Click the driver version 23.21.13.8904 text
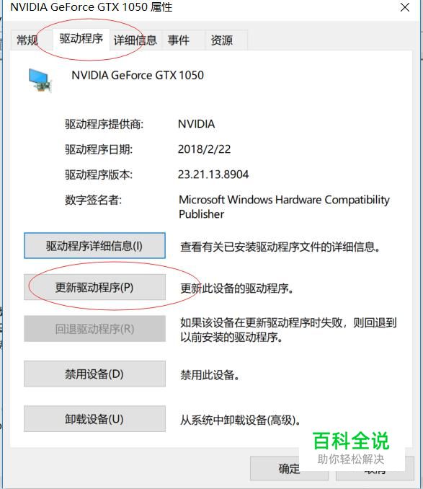 (213, 175)
